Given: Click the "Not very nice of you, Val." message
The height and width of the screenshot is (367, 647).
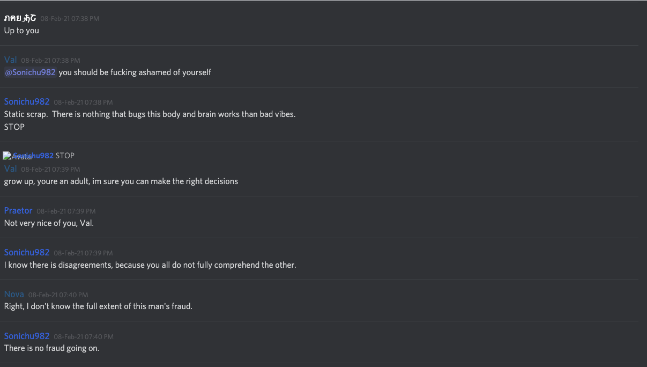Looking at the screenshot, I should (x=49, y=223).
